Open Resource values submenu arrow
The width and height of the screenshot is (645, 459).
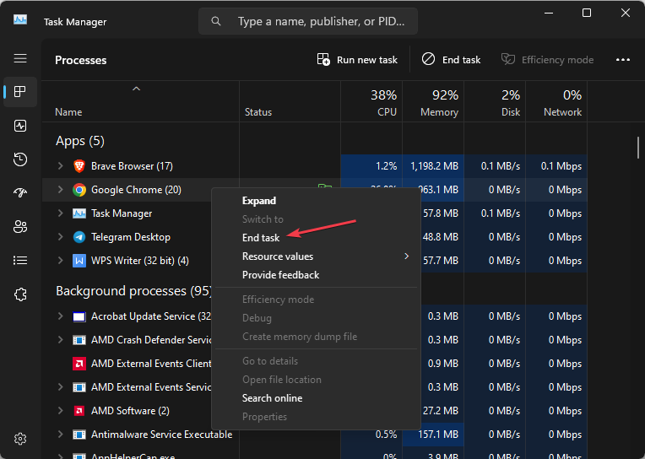click(x=406, y=256)
